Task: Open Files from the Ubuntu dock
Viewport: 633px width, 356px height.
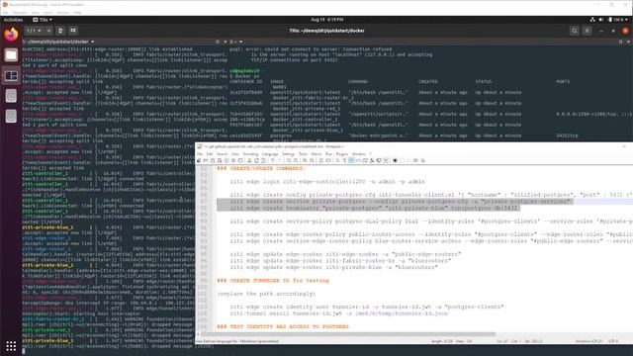Action: point(11,55)
